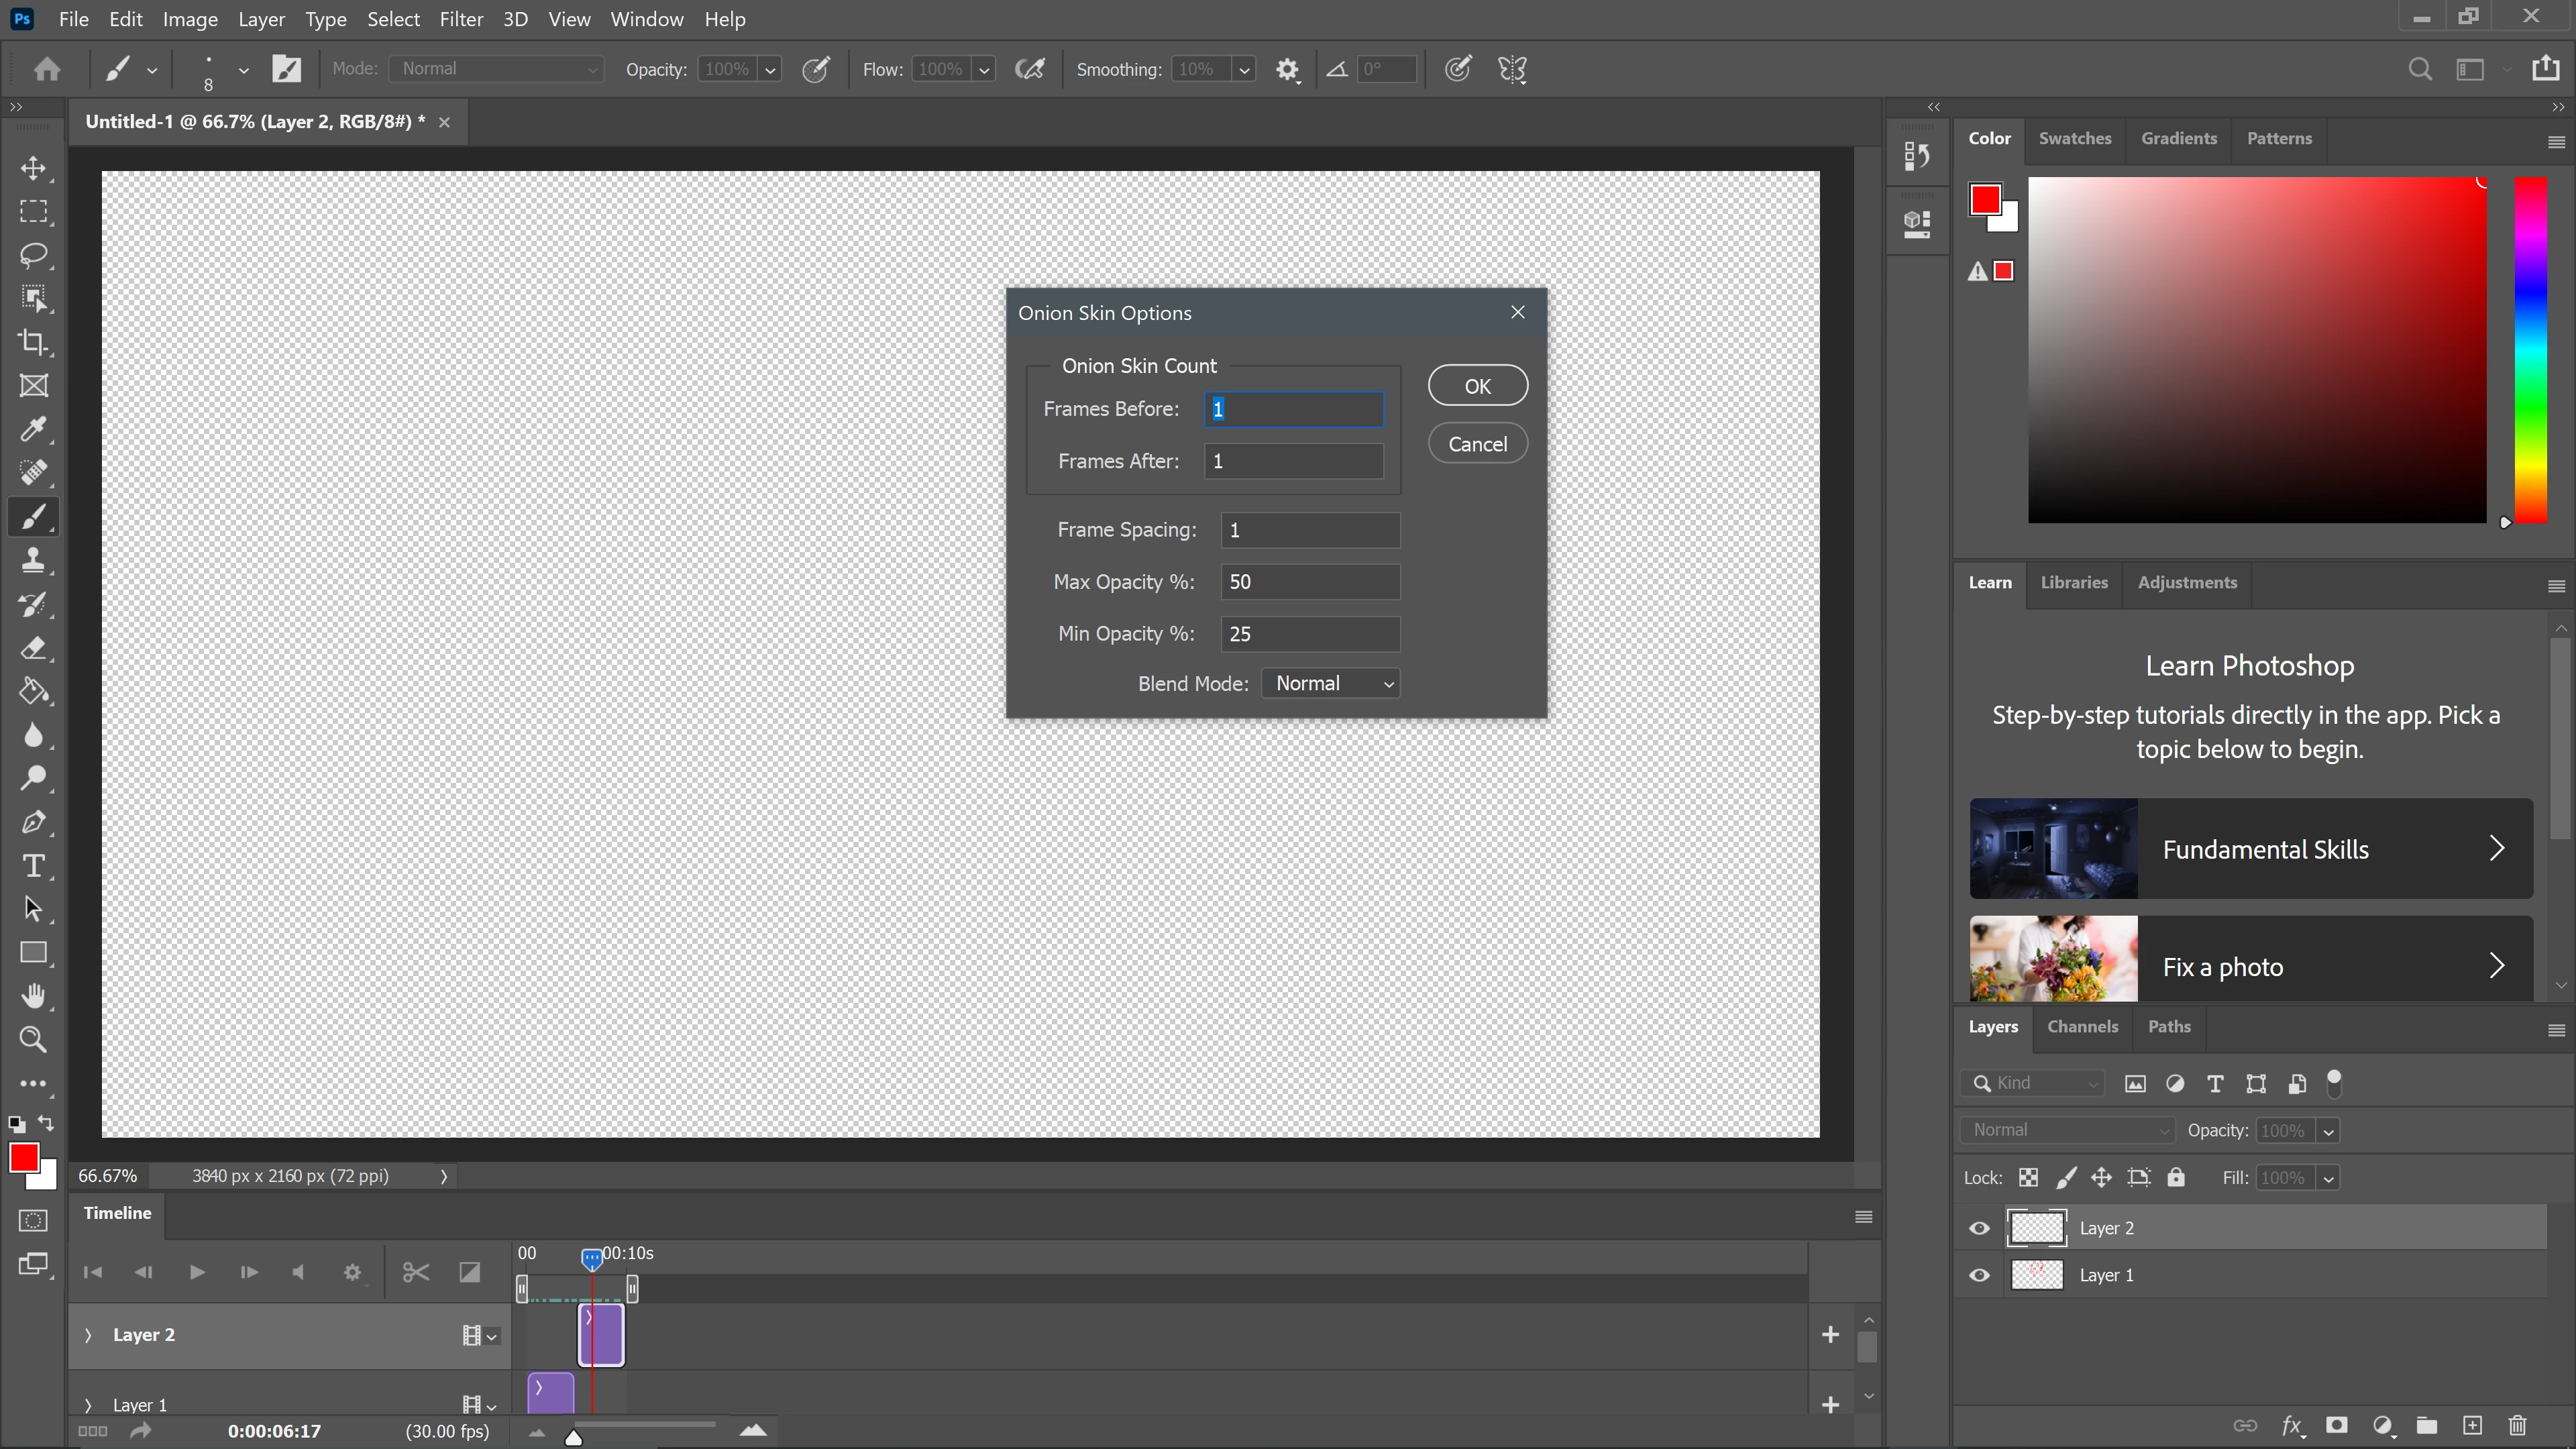Image resolution: width=2576 pixels, height=1449 pixels.
Task: Open the Onion Skin Blend Mode dropdown
Action: pos(1331,683)
